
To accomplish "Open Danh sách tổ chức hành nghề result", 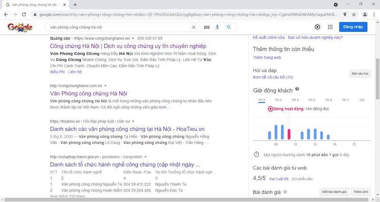I will click(x=125, y=165).
